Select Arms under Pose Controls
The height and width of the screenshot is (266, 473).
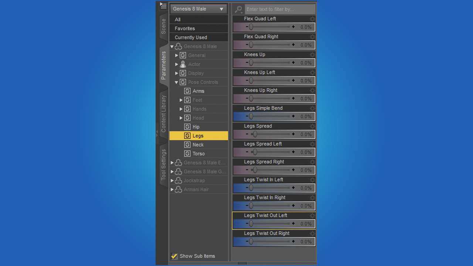[199, 91]
